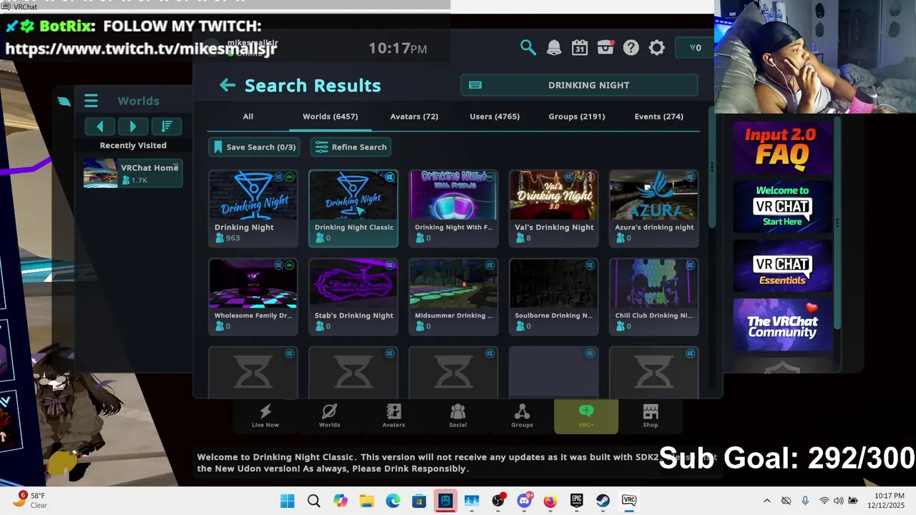This screenshot has width=916, height=515.
Task: Open Drinking Night With Friends world card
Action: tap(454, 208)
